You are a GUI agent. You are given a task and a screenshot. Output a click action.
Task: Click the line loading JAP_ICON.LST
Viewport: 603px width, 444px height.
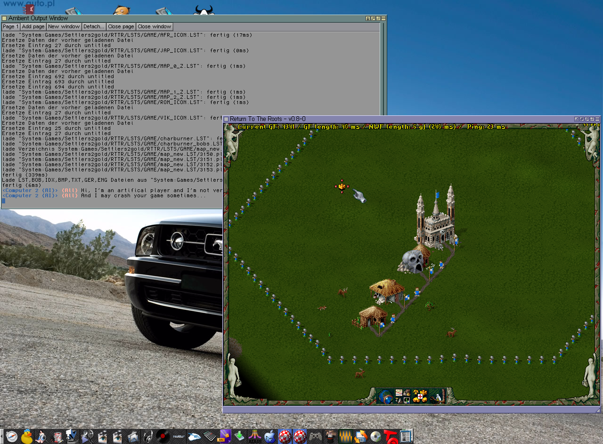coord(125,50)
